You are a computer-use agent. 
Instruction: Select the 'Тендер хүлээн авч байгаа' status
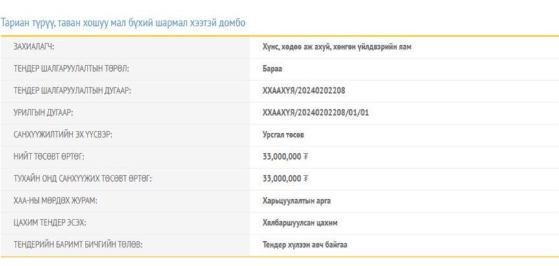point(305,245)
